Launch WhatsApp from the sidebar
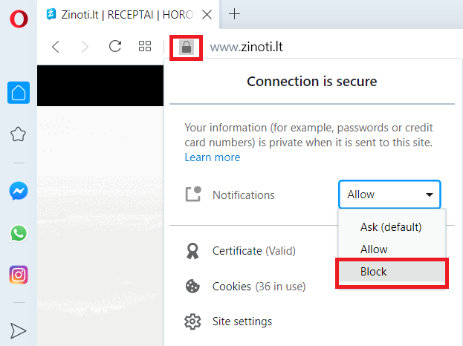Image resolution: width=463 pixels, height=346 pixels. click(x=19, y=233)
